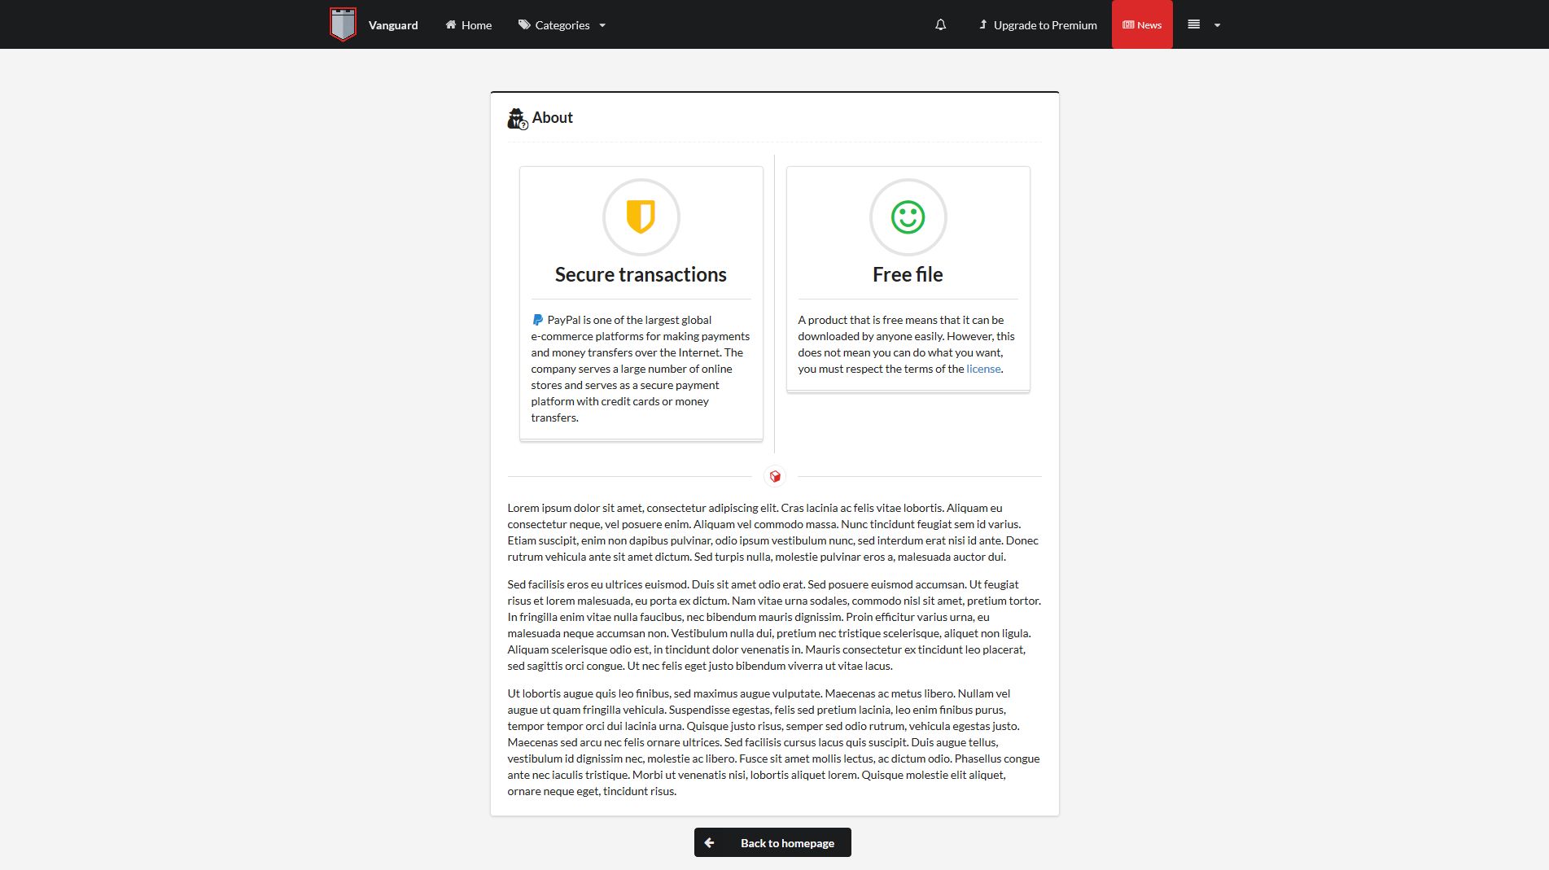This screenshot has width=1549, height=870.
Task: Click the Vanguard shield logo
Action: tap(343, 24)
